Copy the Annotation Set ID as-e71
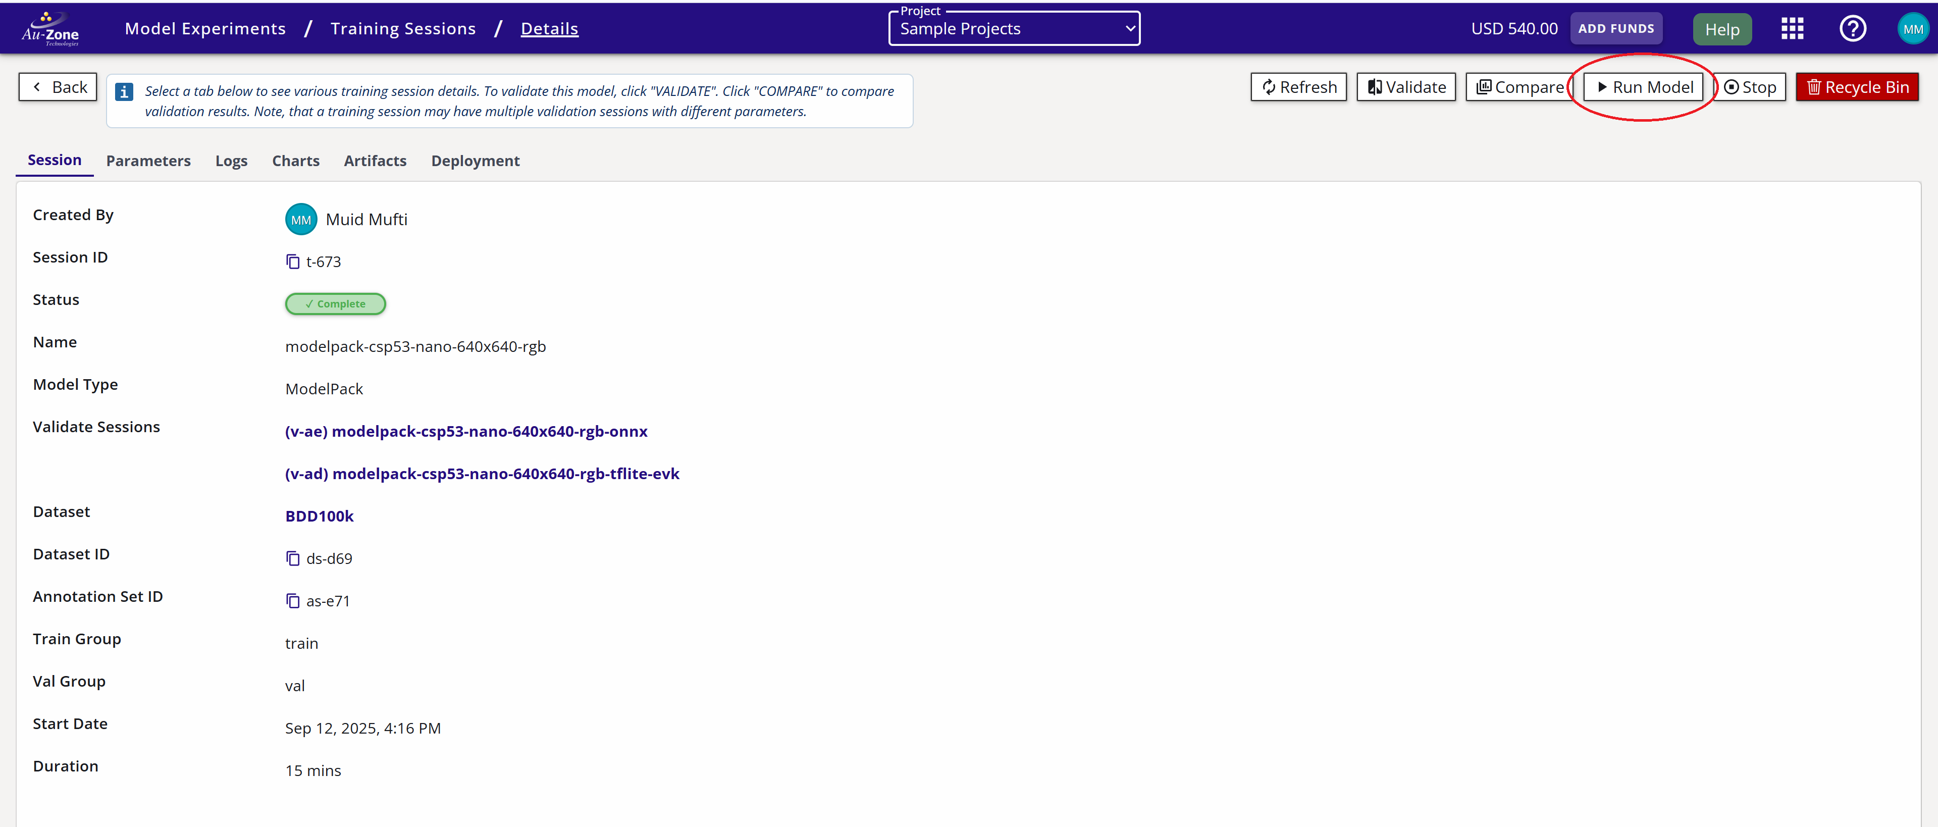The height and width of the screenshot is (827, 1938). pyautogui.click(x=293, y=600)
